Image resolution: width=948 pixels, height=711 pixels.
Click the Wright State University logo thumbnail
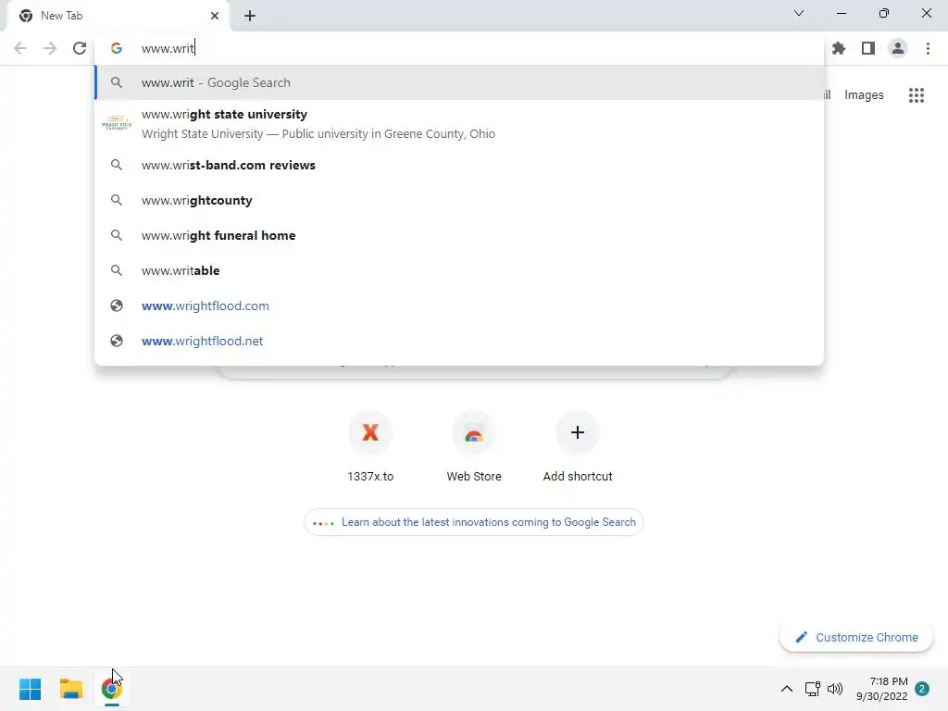click(116, 123)
